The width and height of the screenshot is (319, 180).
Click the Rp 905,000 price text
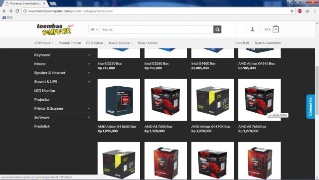pyautogui.click(x=247, y=68)
